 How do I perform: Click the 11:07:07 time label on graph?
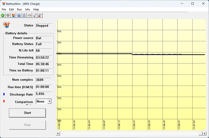(x=194, y=125)
